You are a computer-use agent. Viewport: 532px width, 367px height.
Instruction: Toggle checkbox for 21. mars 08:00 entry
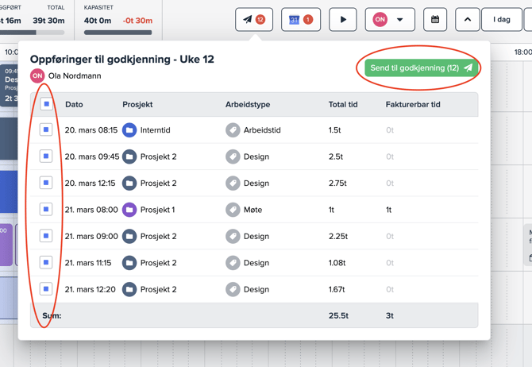pyautogui.click(x=46, y=209)
